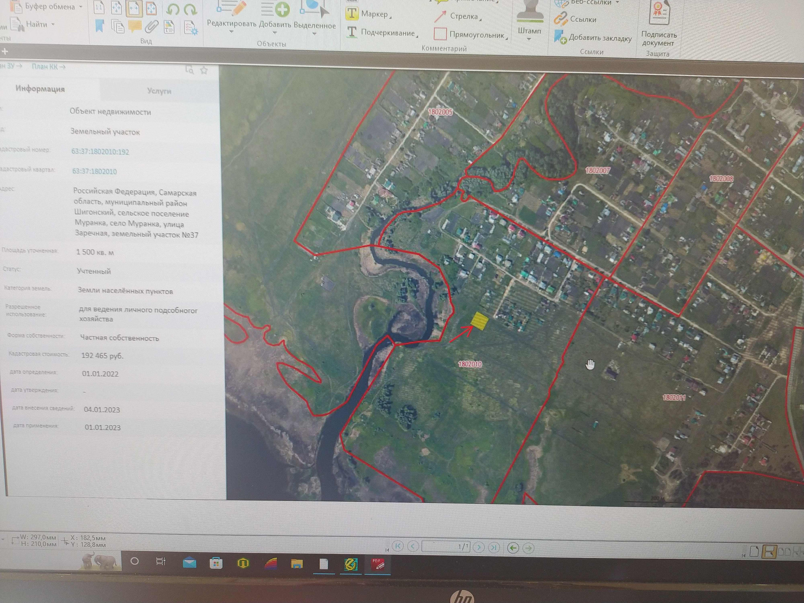Viewport: 804px width, 603px height.
Task: Select the fit page view icon
Action: [116, 8]
